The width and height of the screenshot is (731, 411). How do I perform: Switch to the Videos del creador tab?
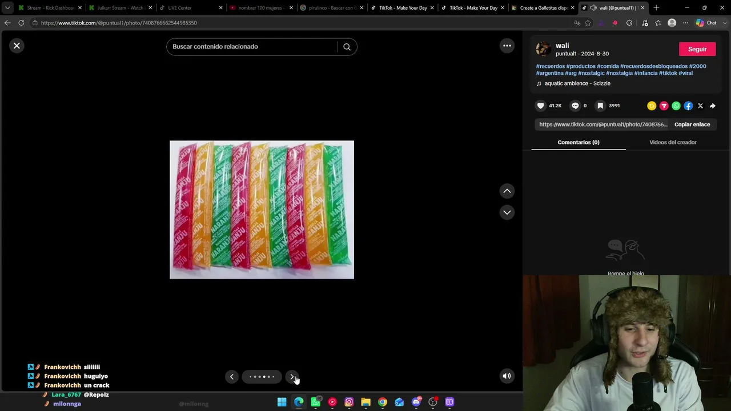[x=673, y=142]
